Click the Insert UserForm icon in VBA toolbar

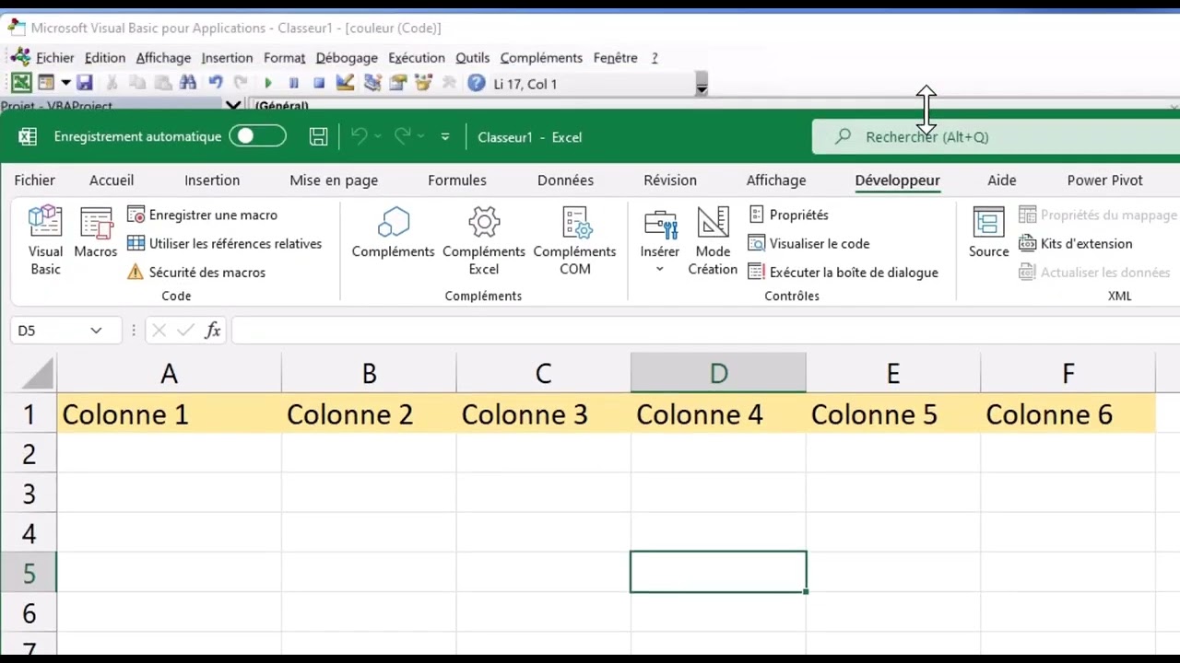click(x=46, y=83)
